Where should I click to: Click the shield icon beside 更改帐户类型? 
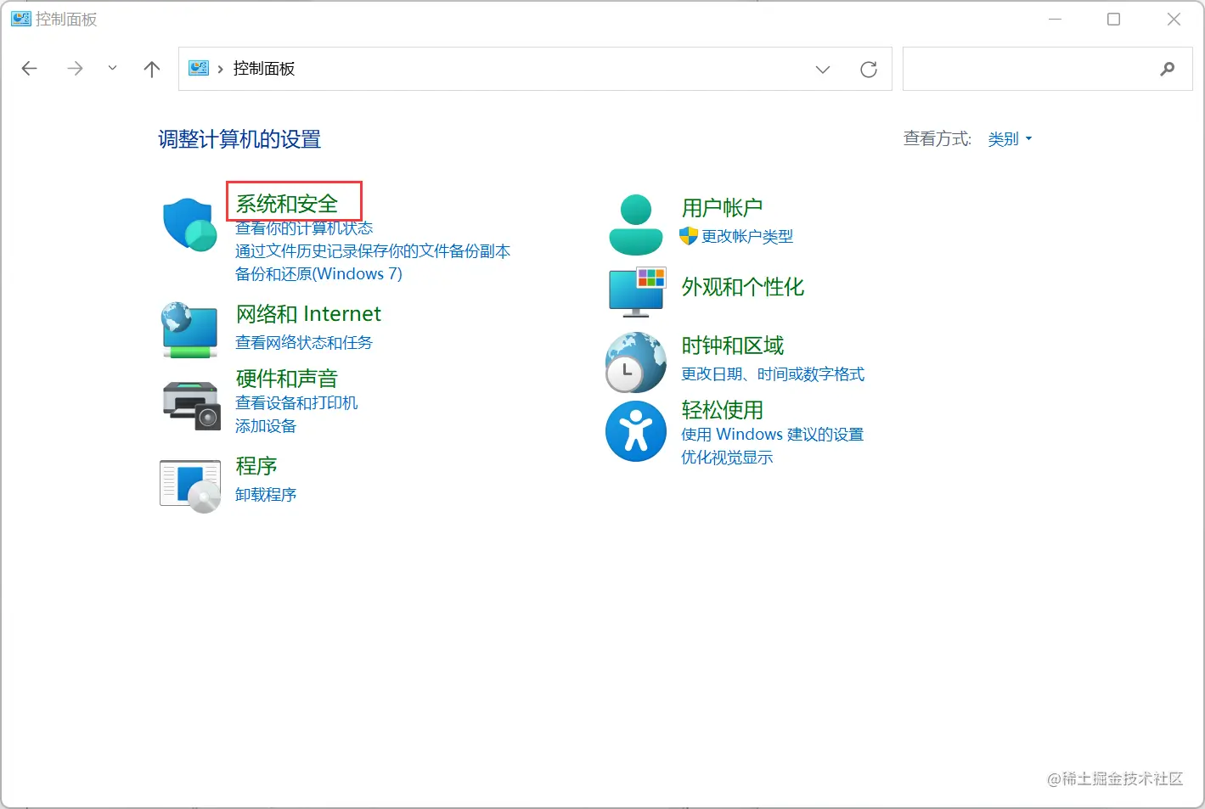(x=689, y=236)
